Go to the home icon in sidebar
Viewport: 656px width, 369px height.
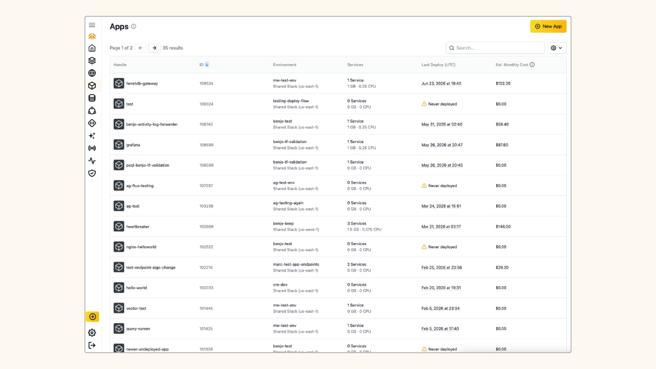pos(92,48)
